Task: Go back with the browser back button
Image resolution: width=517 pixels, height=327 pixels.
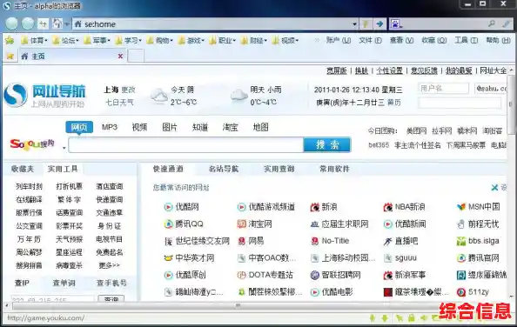Action: click(12, 23)
